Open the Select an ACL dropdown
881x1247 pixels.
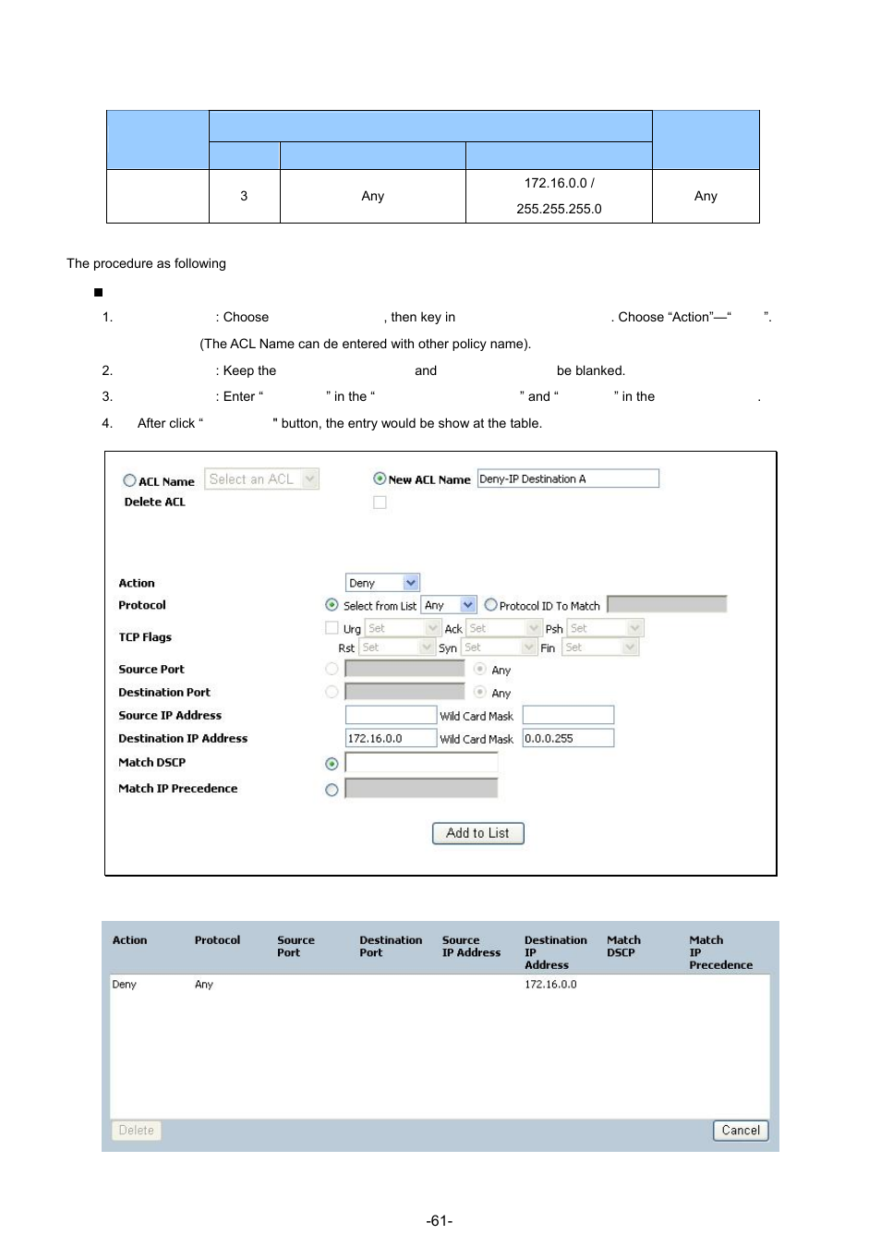pos(261,478)
